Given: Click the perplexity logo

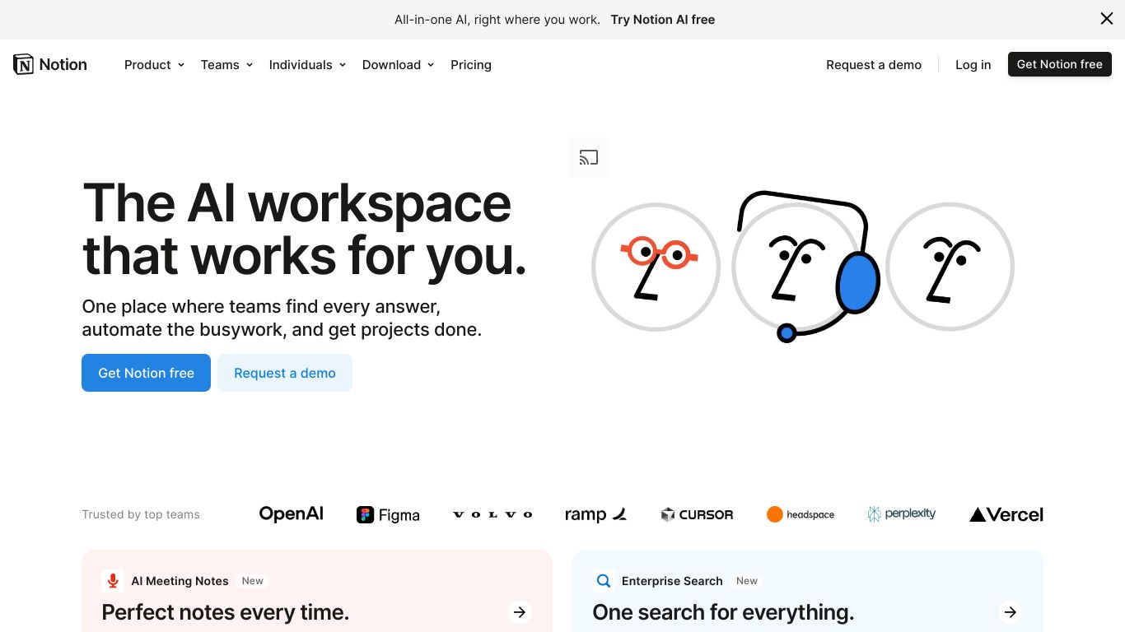Looking at the screenshot, I should click(902, 513).
